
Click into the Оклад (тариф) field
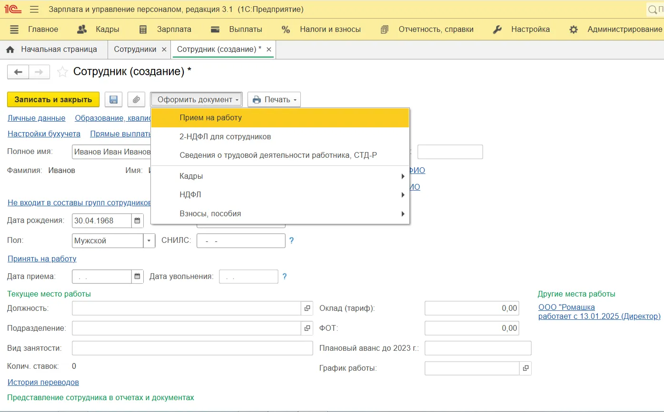pos(472,308)
